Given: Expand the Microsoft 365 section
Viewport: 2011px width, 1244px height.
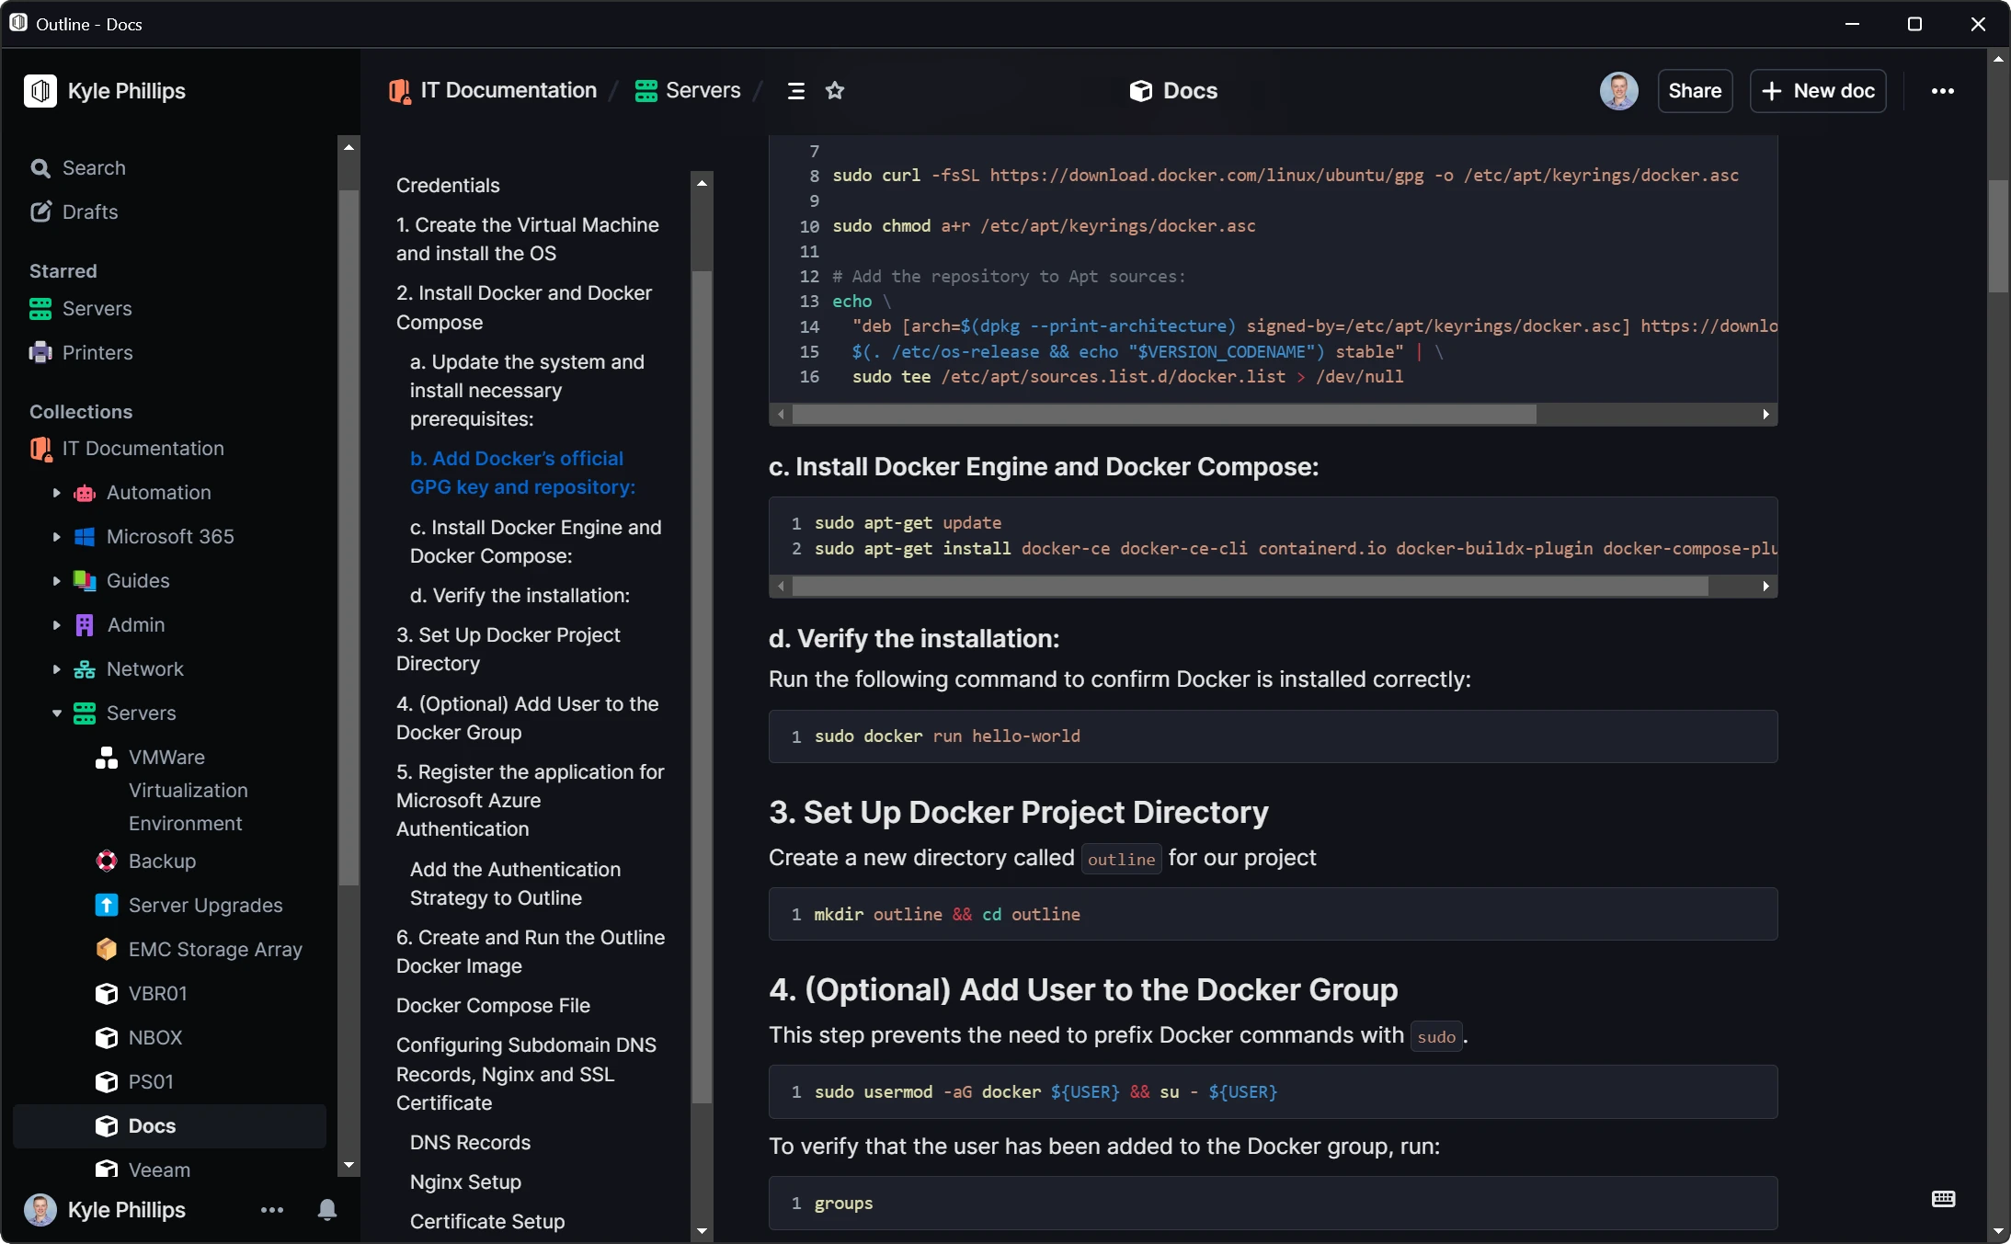Looking at the screenshot, I should click(55, 536).
